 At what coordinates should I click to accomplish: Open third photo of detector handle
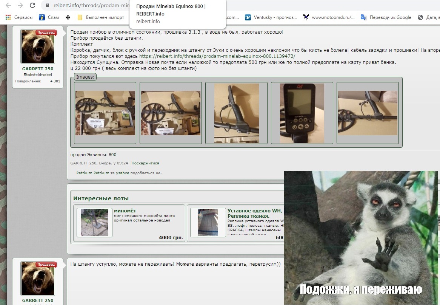(x=237, y=113)
